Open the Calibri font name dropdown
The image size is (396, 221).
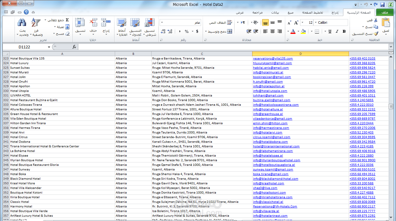pyautogui.click(x=316, y=23)
